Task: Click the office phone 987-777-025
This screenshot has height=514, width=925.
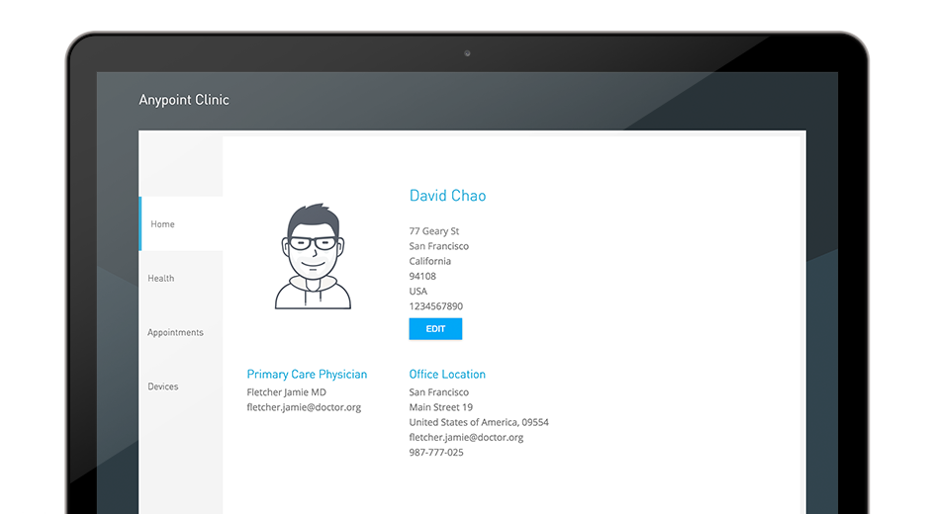Action: click(x=436, y=452)
